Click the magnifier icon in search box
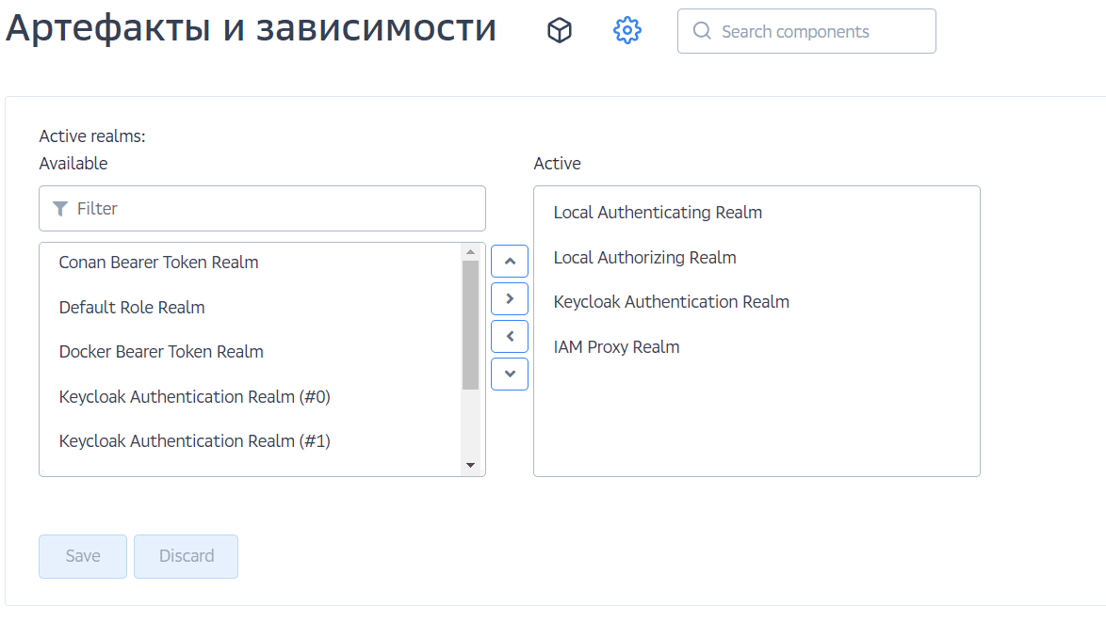This screenshot has width=1106, height=638. tap(702, 31)
